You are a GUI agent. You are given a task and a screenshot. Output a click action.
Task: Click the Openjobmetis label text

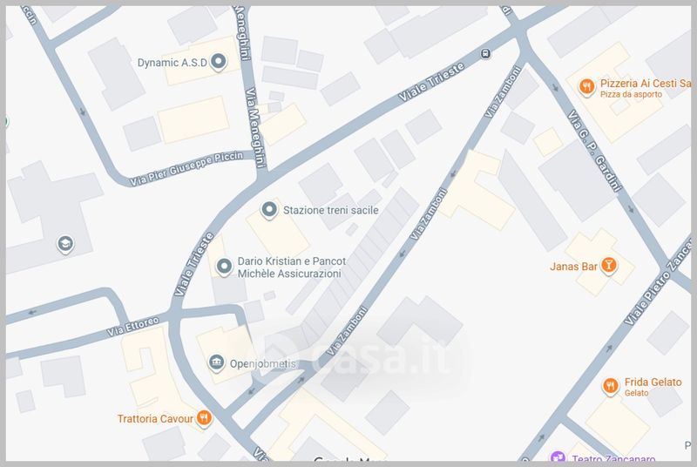point(262,364)
